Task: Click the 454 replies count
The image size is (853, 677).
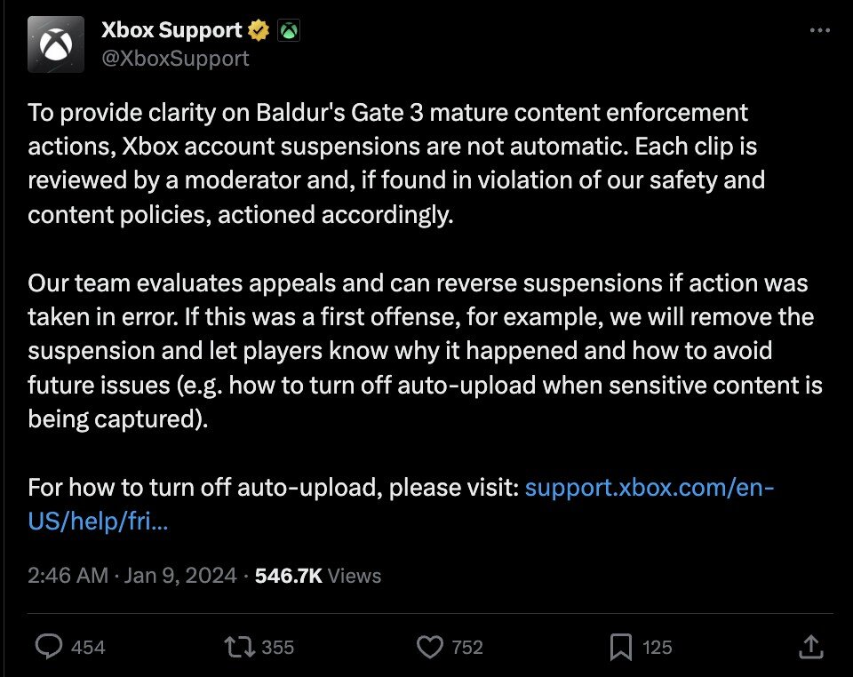Action: [x=87, y=648]
